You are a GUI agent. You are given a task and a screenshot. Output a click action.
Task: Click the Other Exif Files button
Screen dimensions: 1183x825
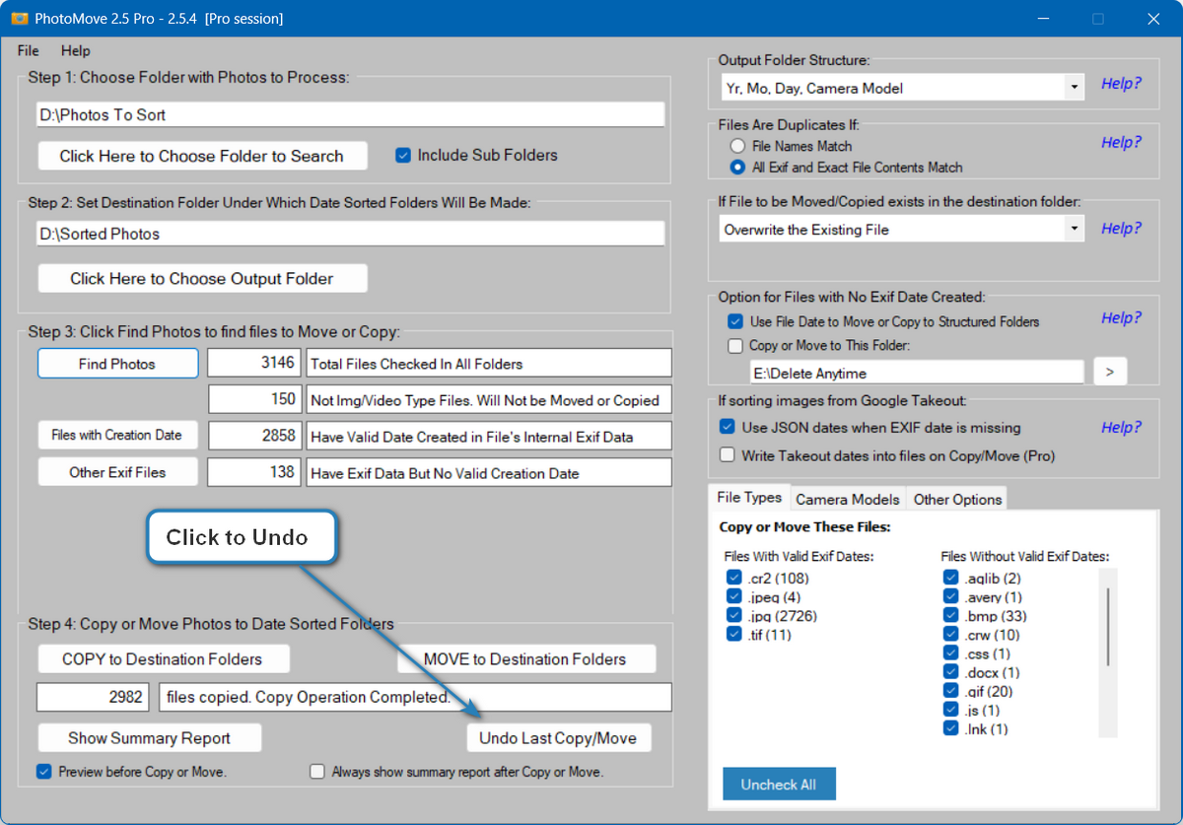click(117, 472)
